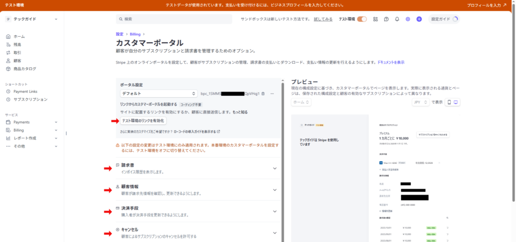516x242 pixels.
Task: Click the カスタマーポータル page heading
Action: click(149, 43)
